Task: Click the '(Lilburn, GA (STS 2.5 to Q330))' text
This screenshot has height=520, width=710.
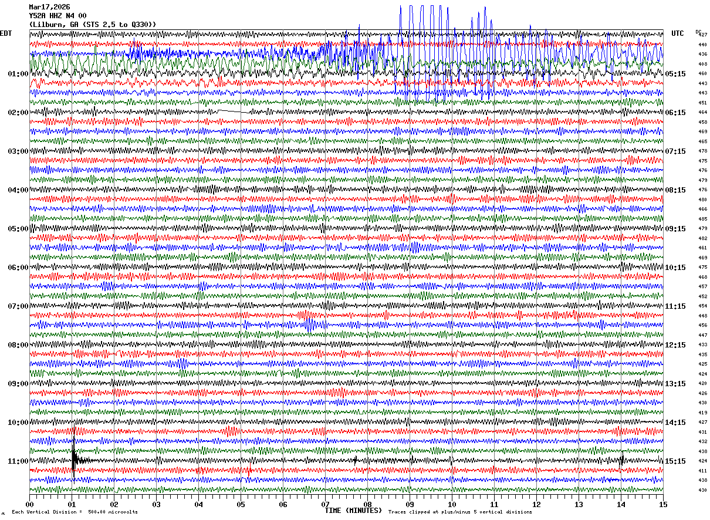Action: pos(93,25)
